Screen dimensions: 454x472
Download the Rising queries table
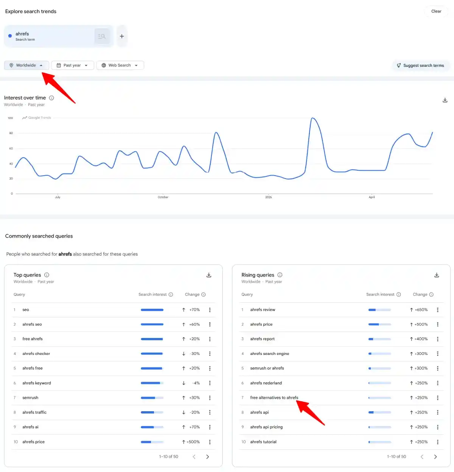[x=437, y=275]
